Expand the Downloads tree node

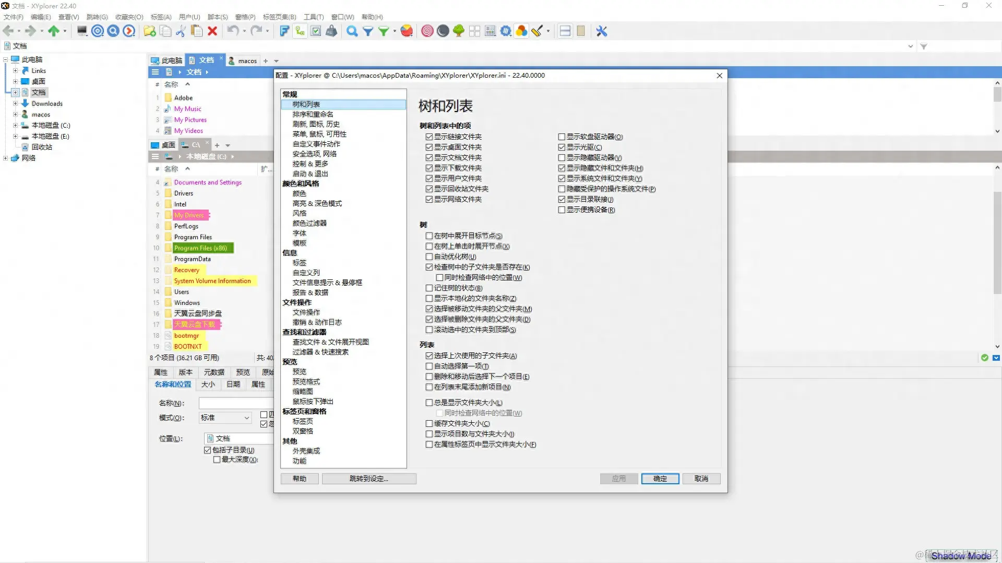pos(15,104)
